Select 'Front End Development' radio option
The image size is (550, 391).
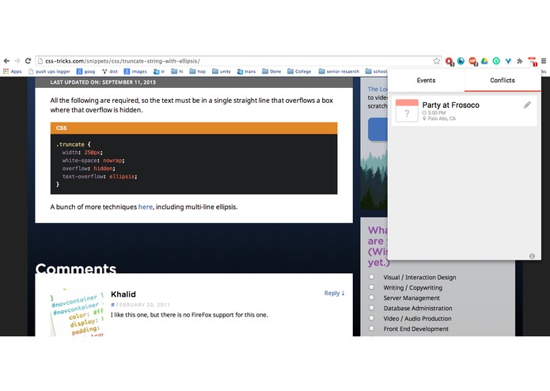[371, 328]
